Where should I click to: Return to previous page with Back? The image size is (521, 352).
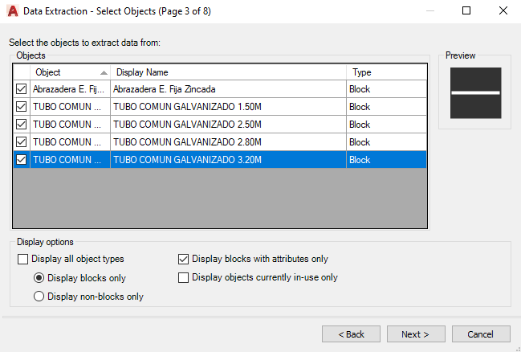click(x=351, y=334)
